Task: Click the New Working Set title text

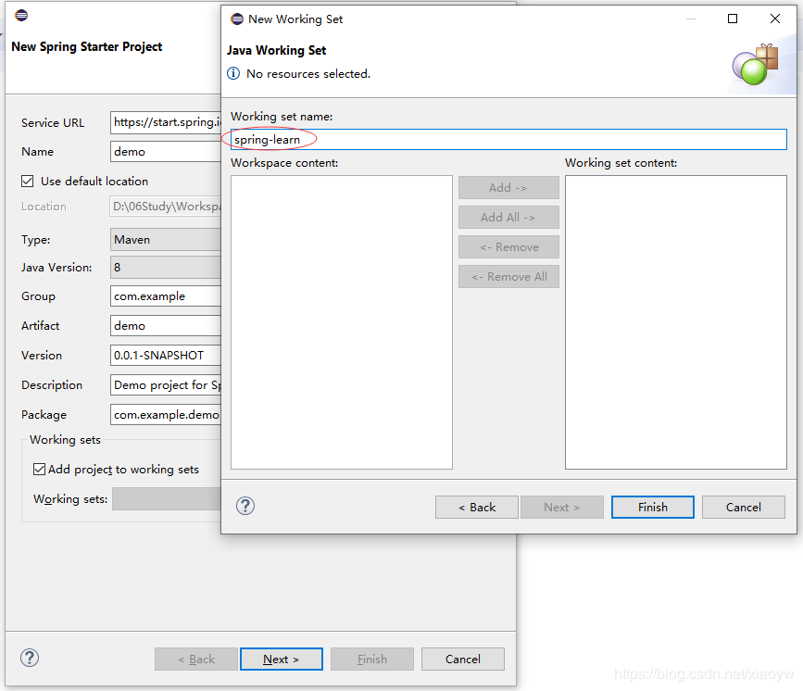Action: (295, 19)
